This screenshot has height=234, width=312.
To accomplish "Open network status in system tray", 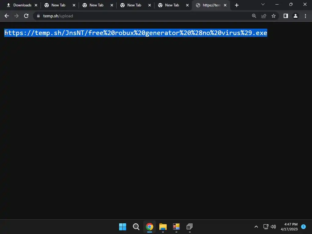I will (266, 227).
